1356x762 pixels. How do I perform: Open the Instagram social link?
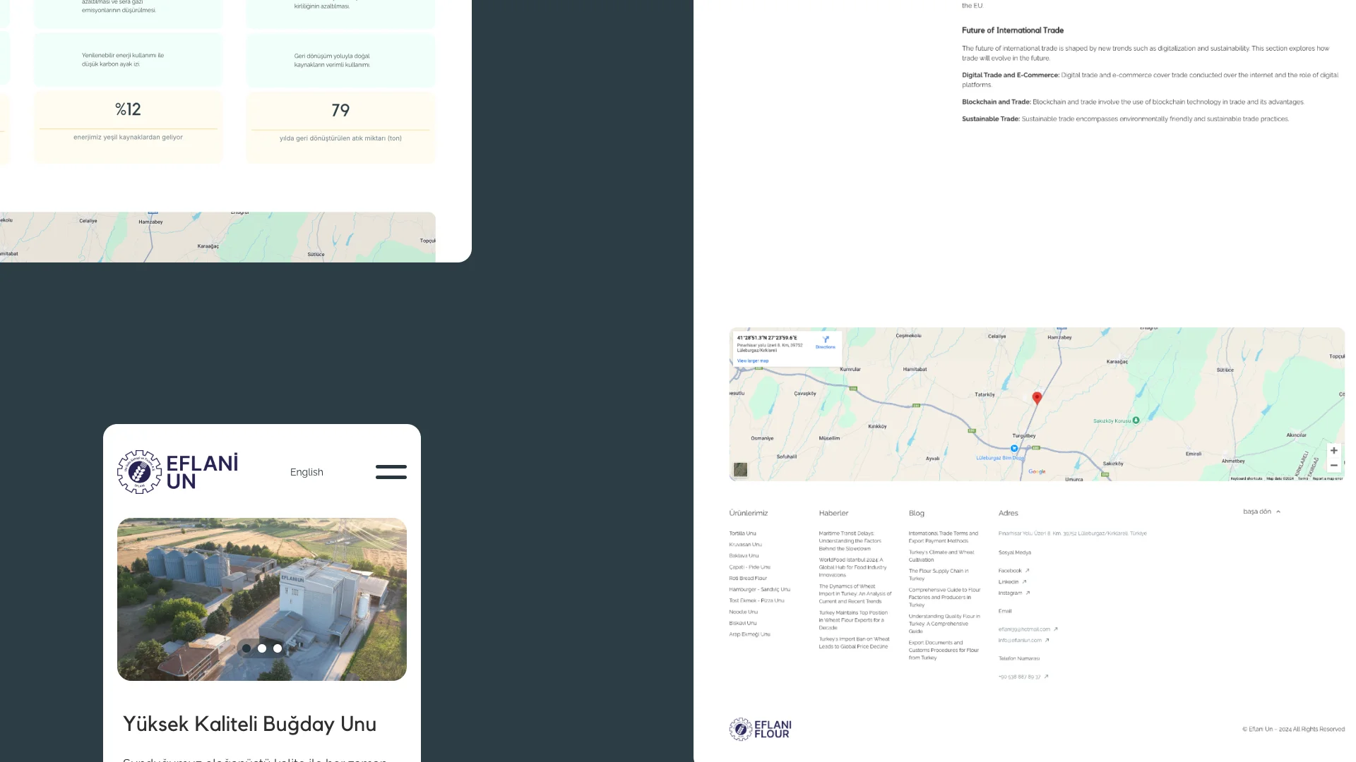point(1014,593)
